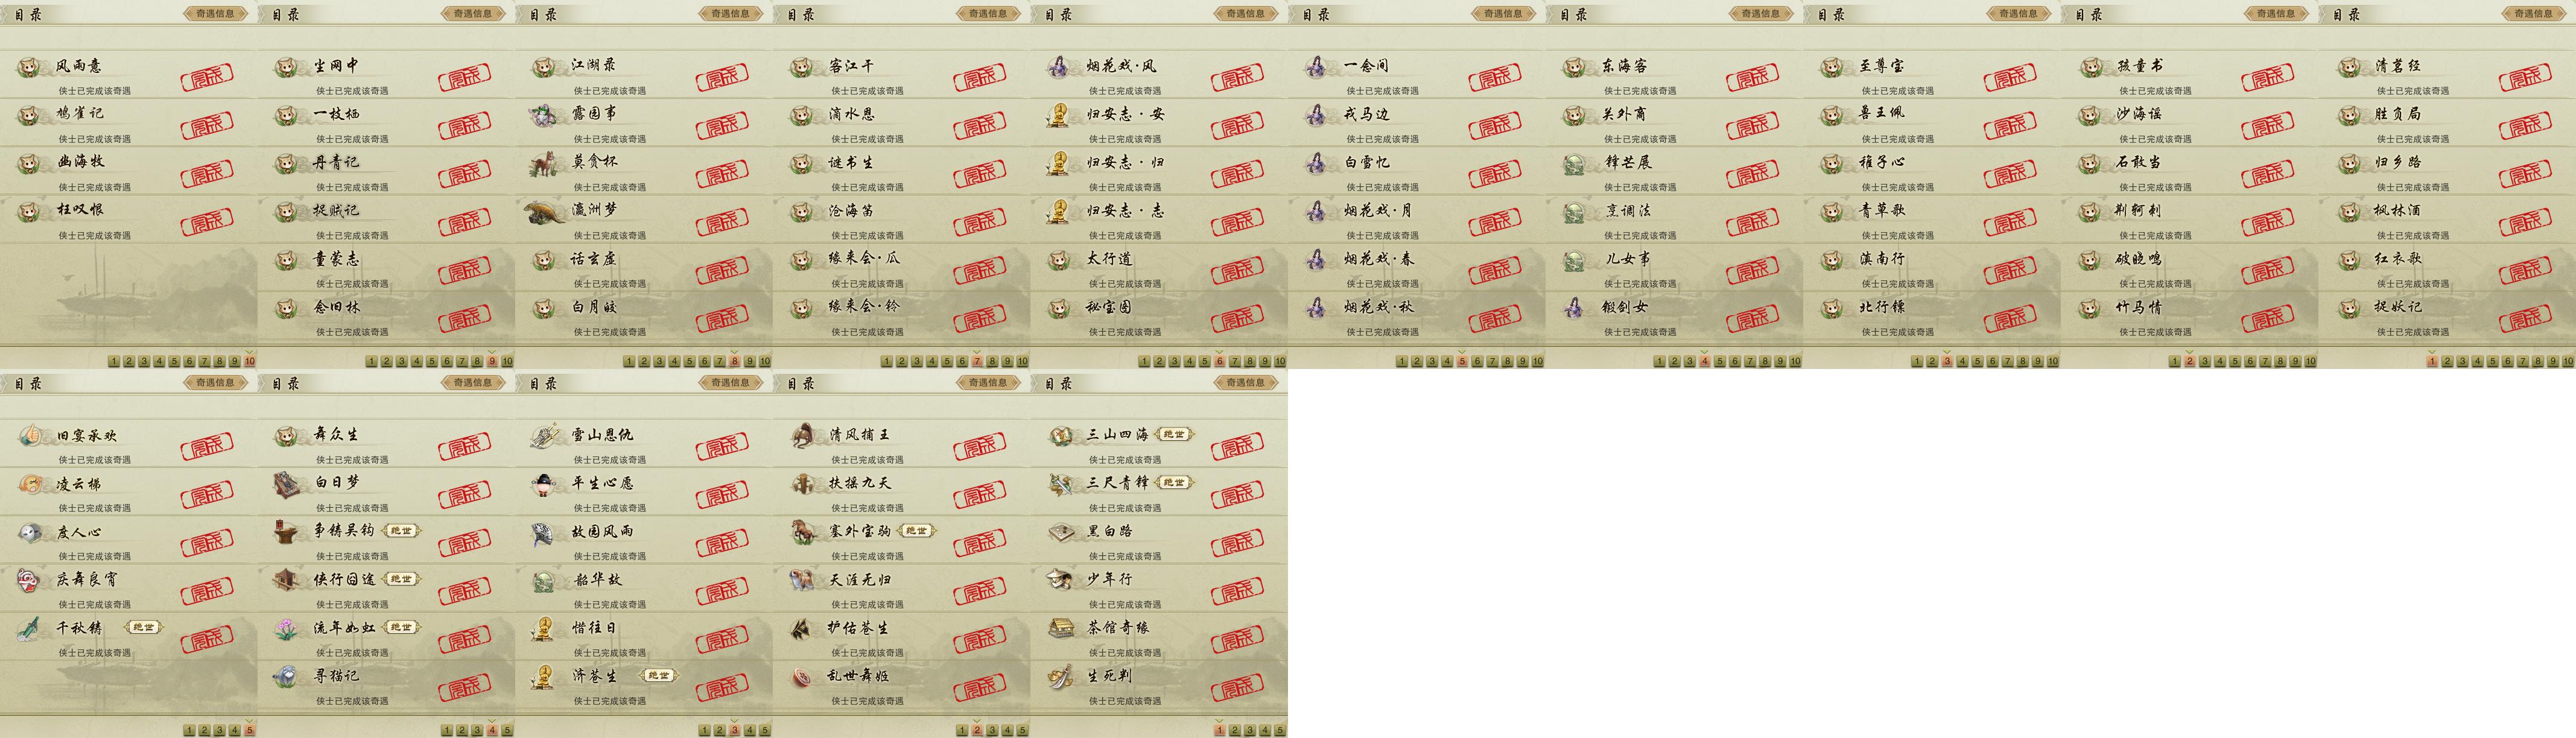This screenshot has width=2576, height=738.
Task: Select the pangolin icon beside 瀛洲梦
Action: [544, 211]
